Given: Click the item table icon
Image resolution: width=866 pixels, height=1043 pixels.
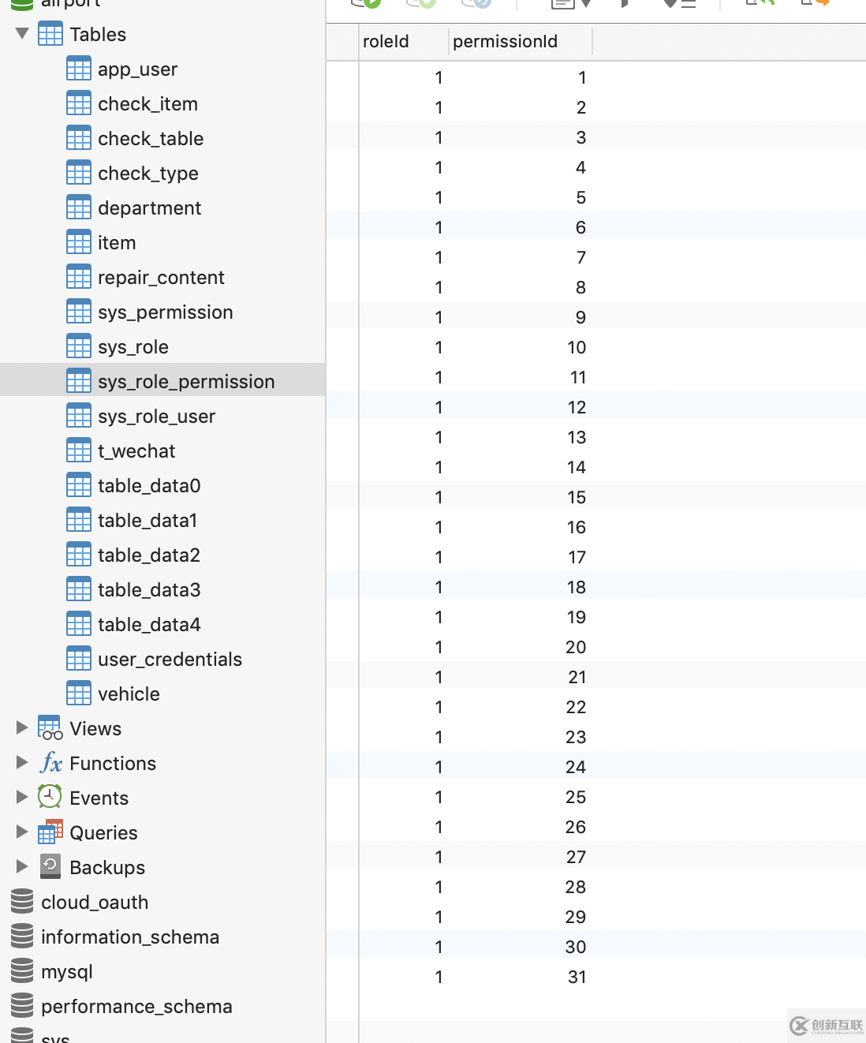Looking at the screenshot, I should (79, 242).
